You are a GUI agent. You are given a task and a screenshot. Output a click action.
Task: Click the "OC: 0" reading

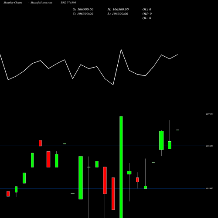(147, 10)
